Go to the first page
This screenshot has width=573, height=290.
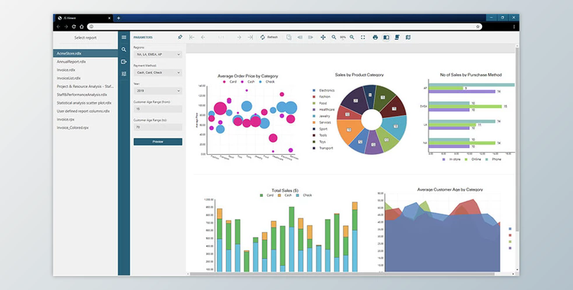(x=192, y=37)
